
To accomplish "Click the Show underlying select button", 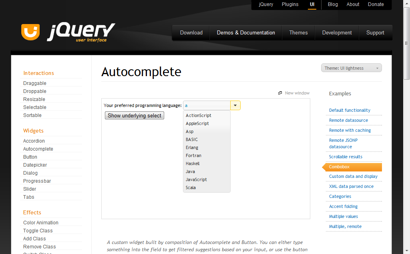I will point(135,115).
